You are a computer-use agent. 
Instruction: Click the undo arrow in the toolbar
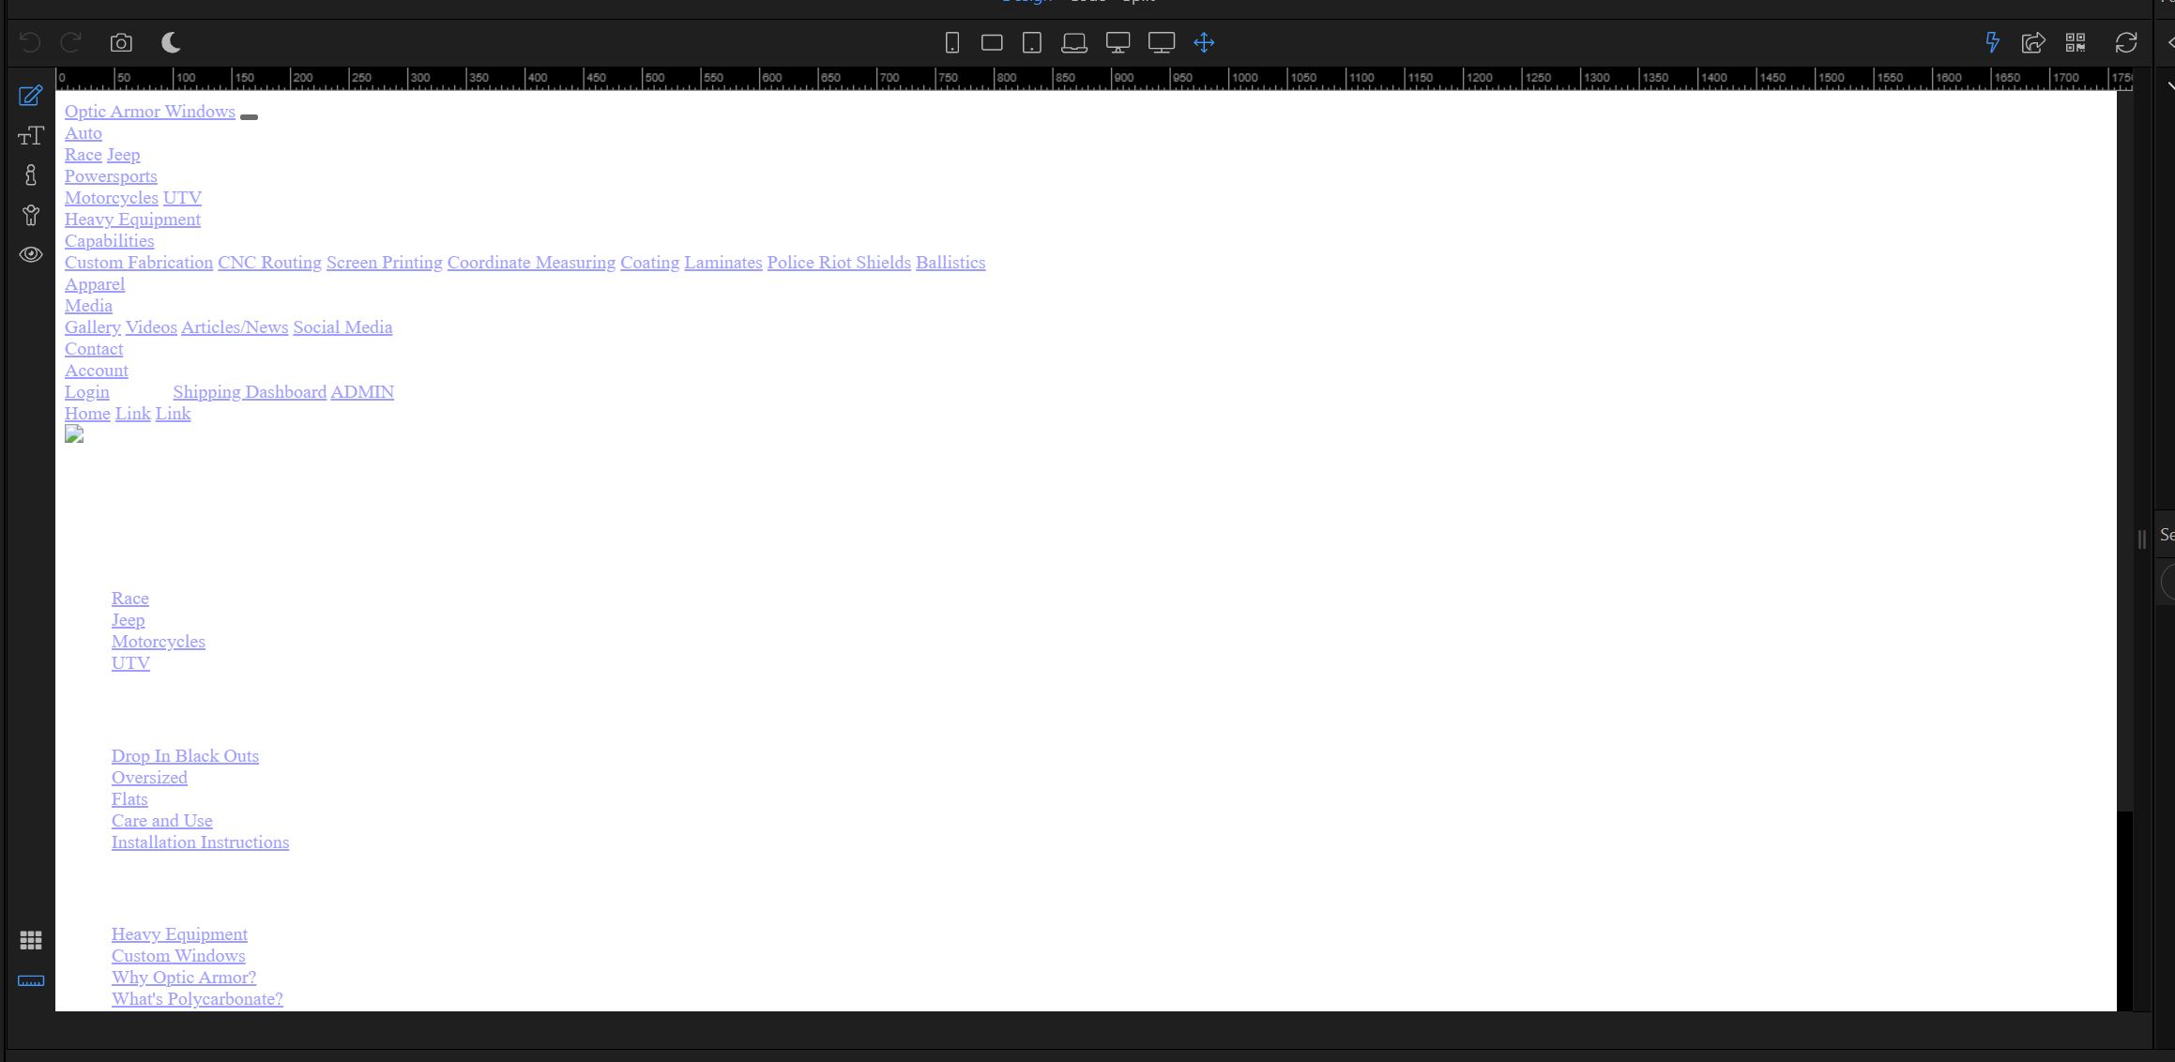pyautogui.click(x=28, y=41)
